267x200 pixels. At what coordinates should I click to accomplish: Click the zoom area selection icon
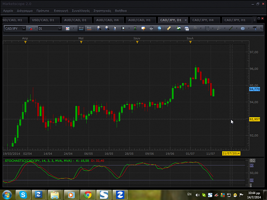click(123, 28)
